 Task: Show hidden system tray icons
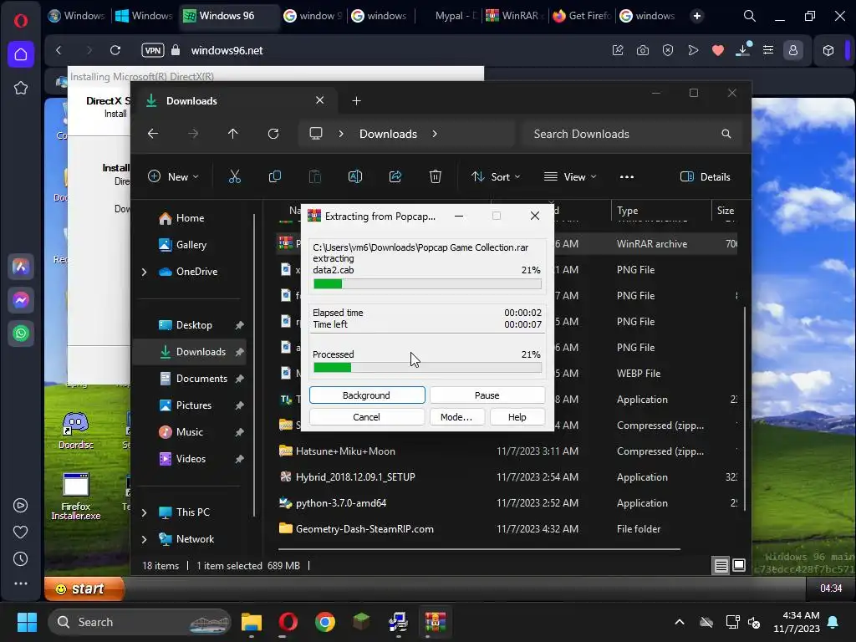pyautogui.click(x=680, y=622)
